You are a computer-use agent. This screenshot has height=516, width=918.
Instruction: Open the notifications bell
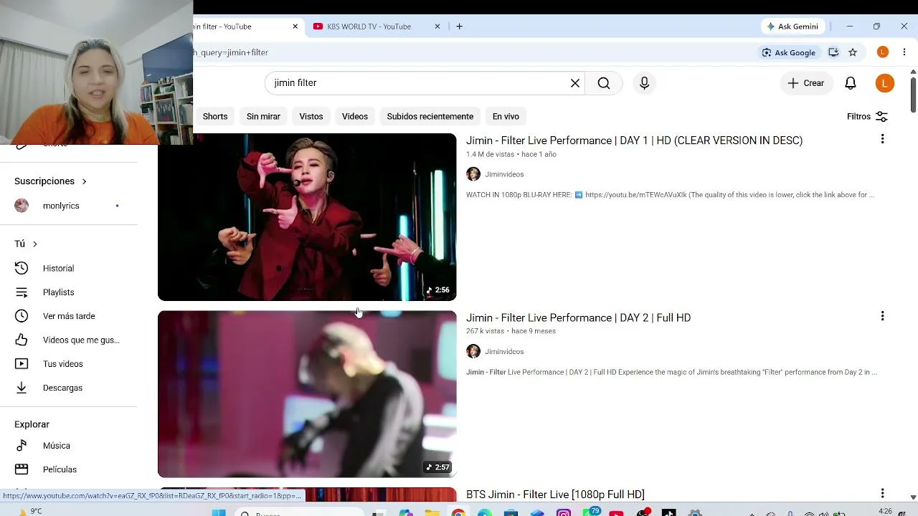coord(851,83)
